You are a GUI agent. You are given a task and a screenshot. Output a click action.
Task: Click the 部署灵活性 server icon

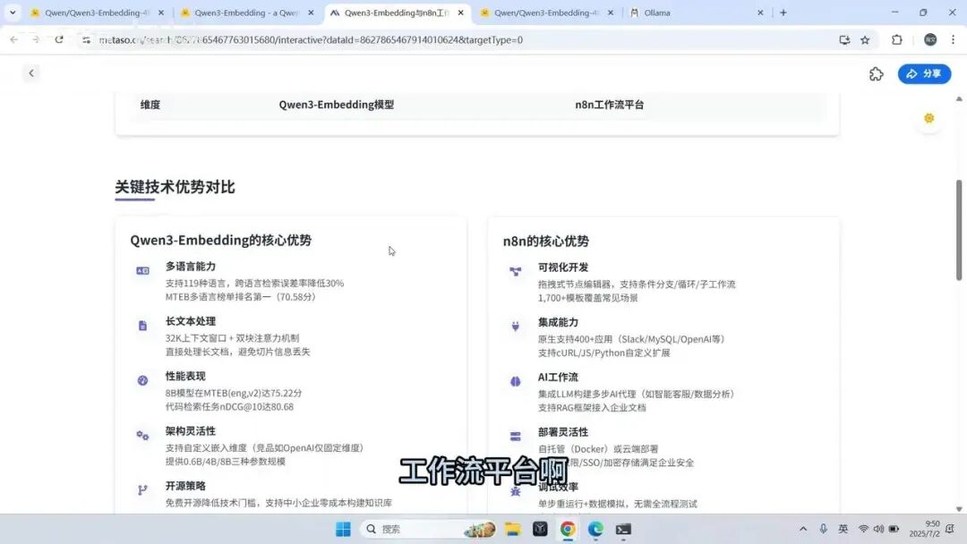[x=516, y=437]
